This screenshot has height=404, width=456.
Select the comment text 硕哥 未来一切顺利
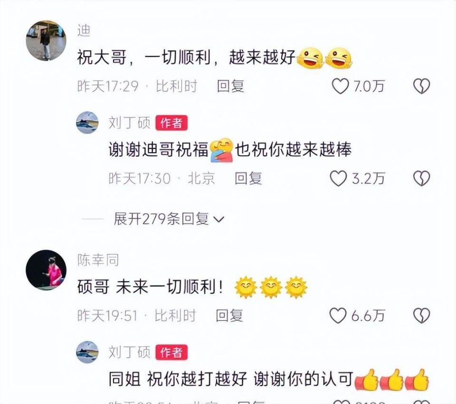151,287
